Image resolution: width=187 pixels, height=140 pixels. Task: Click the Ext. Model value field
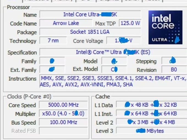point(114,69)
